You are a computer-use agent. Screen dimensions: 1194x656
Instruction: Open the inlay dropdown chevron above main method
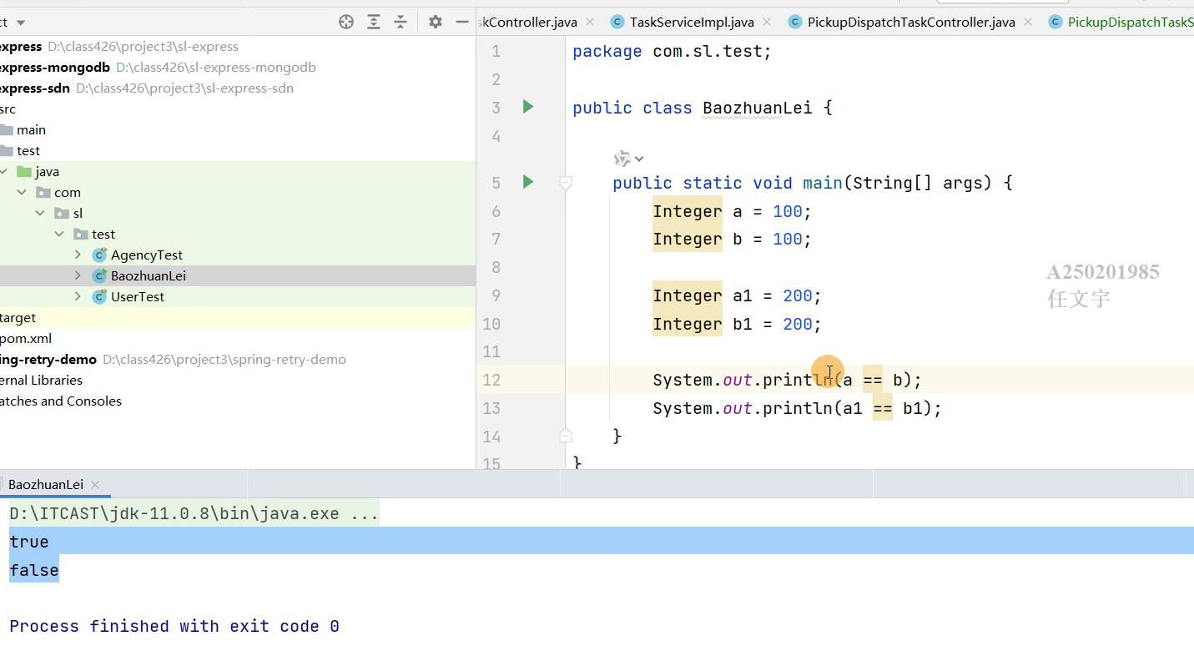pos(639,159)
